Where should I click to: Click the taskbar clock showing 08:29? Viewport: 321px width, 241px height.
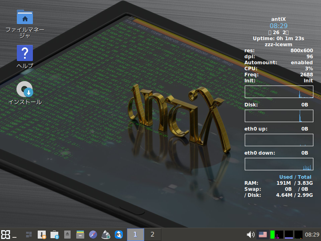(312, 235)
